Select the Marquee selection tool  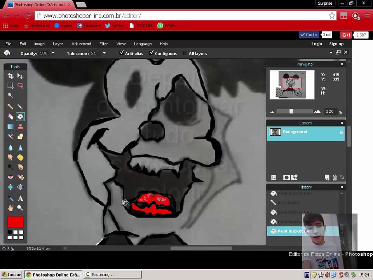pos(10,86)
